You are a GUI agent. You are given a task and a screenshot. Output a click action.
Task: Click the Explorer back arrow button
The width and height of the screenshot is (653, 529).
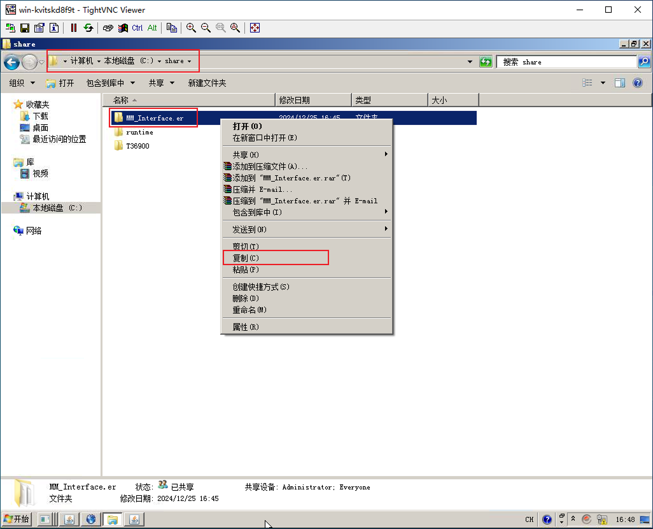tap(11, 62)
